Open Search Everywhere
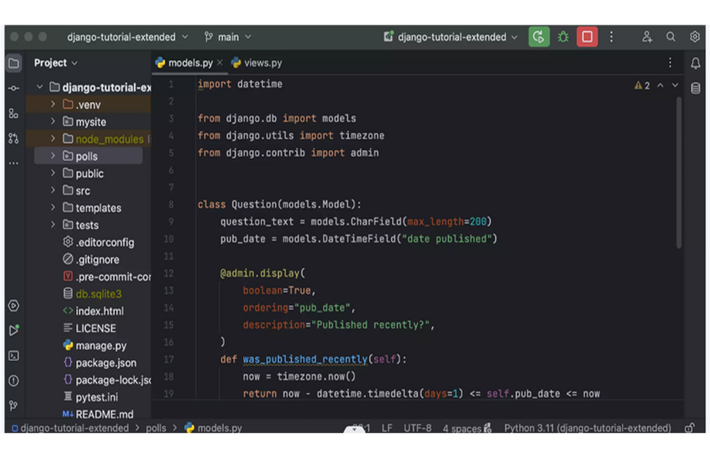Image resolution: width=710 pixels, height=473 pixels. 671,36
